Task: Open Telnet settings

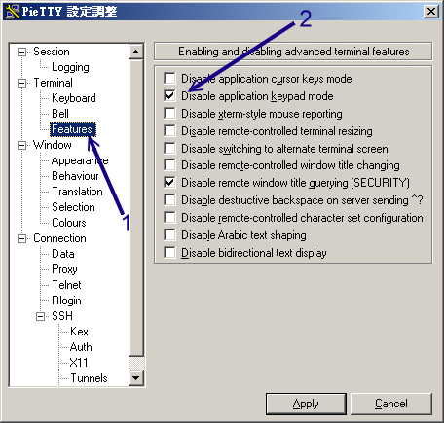Action: click(x=66, y=285)
